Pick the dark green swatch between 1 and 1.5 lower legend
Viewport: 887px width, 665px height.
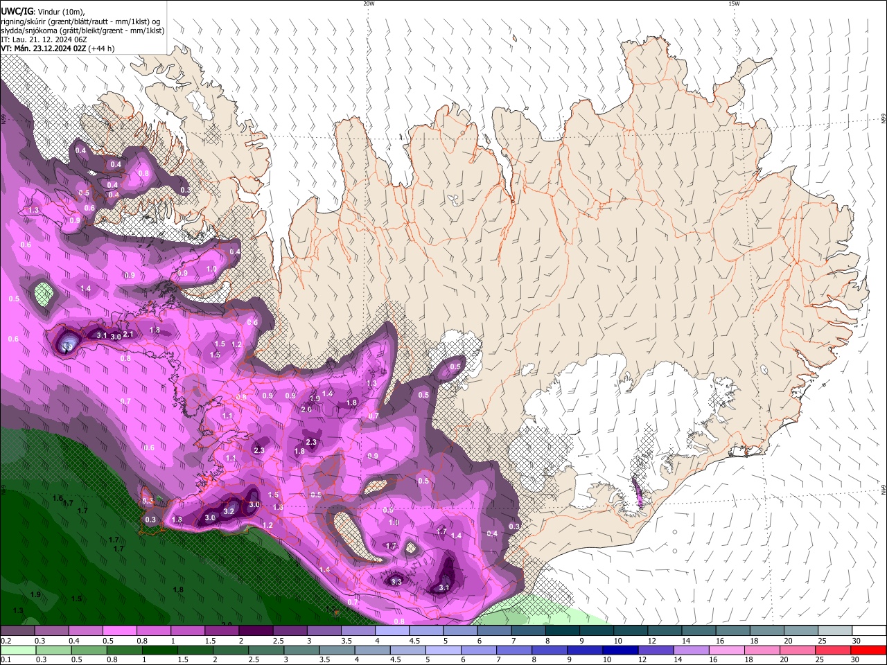(x=159, y=650)
